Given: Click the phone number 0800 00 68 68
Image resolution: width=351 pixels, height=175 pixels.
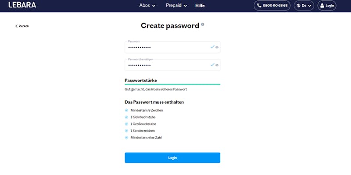Looking at the screenshot, I should (x=272, y=6).
